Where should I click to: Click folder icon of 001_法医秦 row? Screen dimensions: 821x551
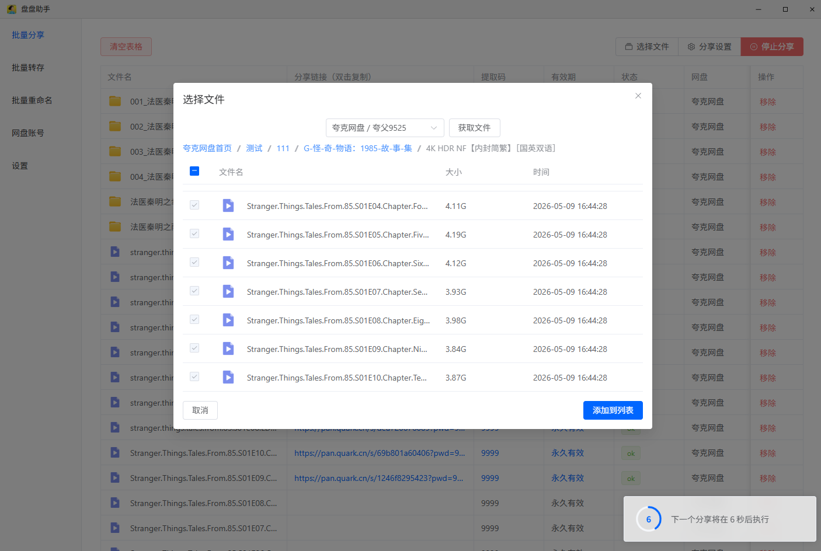click(x=115, y=101)
